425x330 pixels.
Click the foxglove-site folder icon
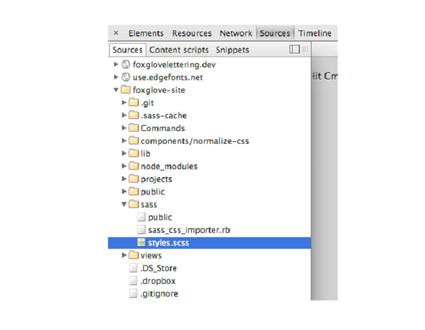[x=126, y=90]
